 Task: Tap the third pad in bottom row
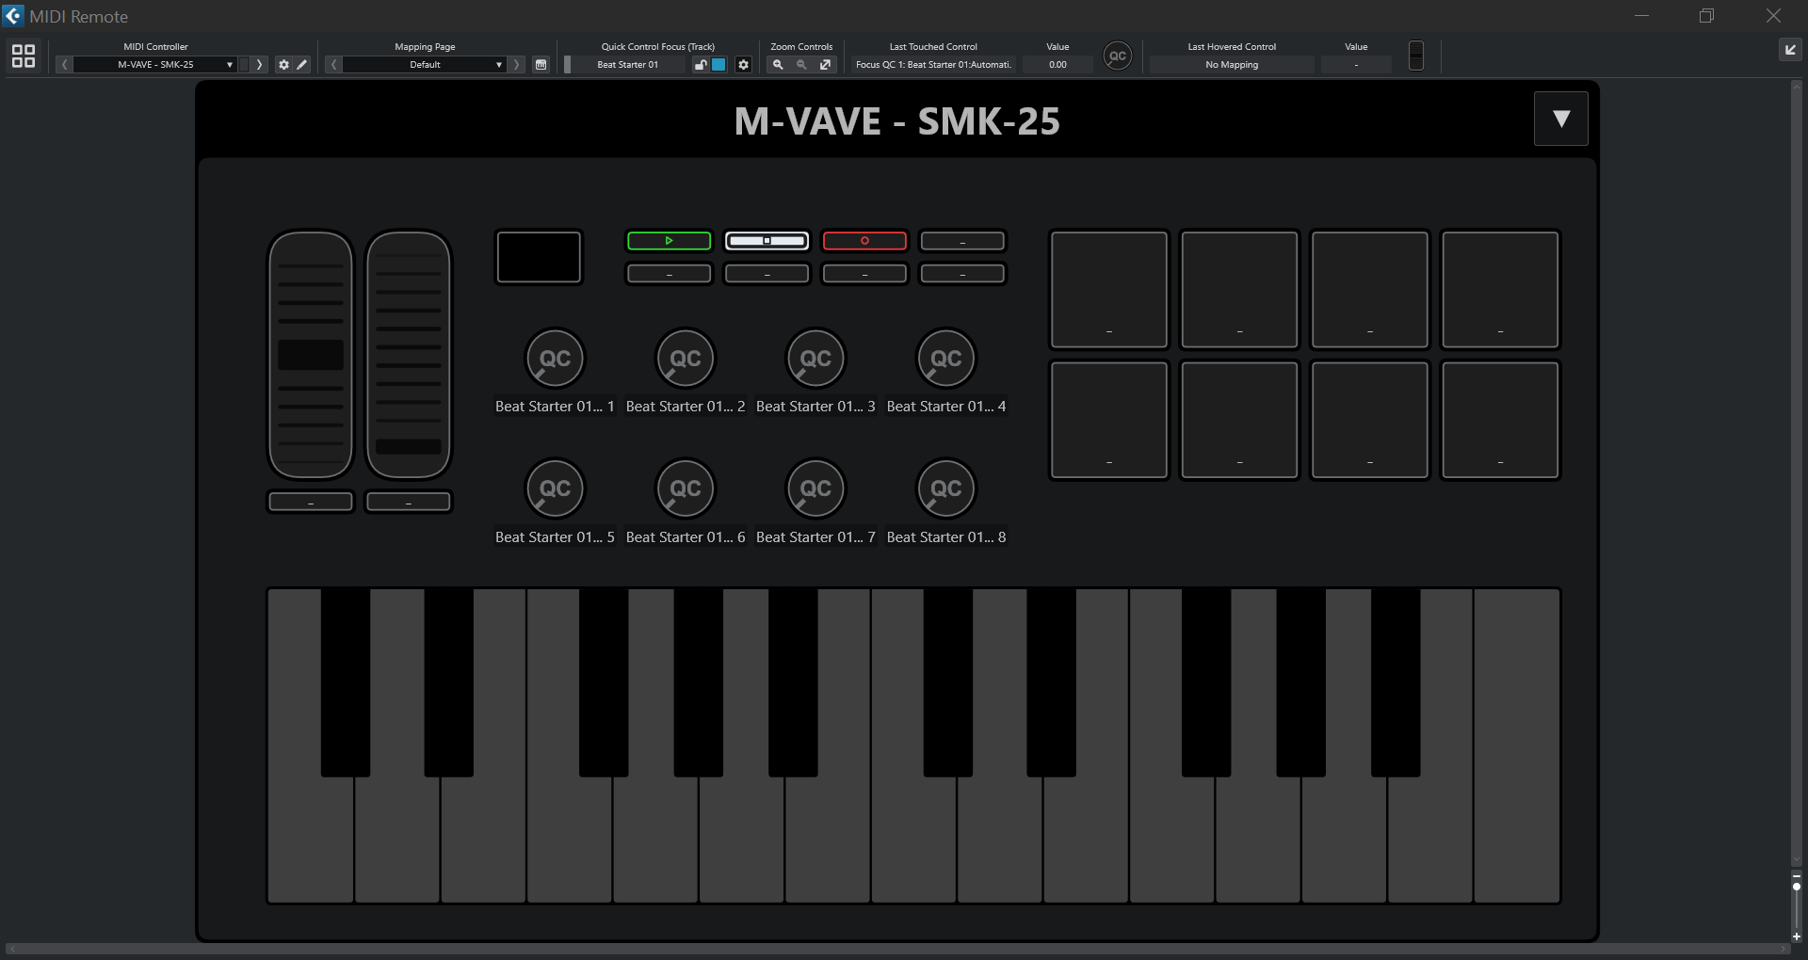1370,420
